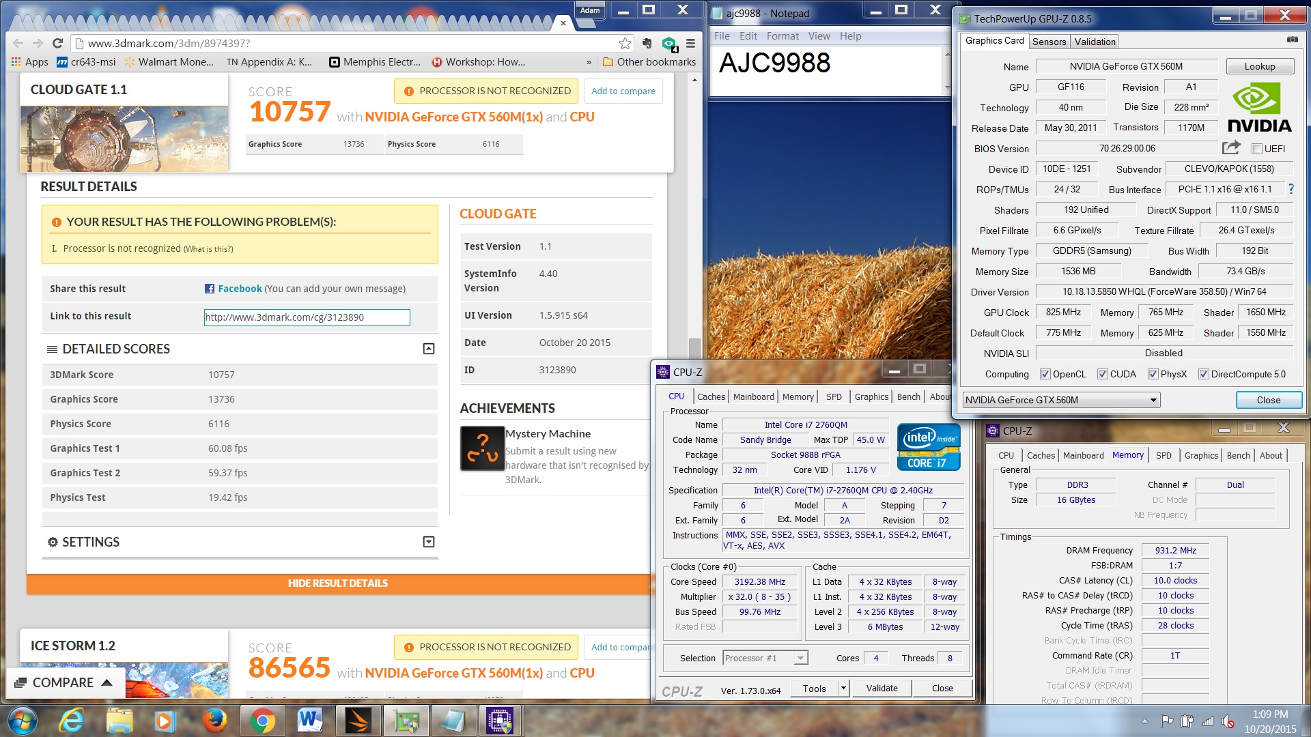Open the Mainboard tab in front CPU-Z window
Viewport: 1311px width, 737px height.
pos(754,396)
